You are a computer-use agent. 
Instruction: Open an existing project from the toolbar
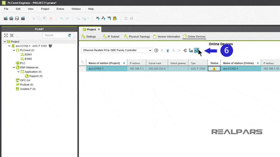click(11, 18)
